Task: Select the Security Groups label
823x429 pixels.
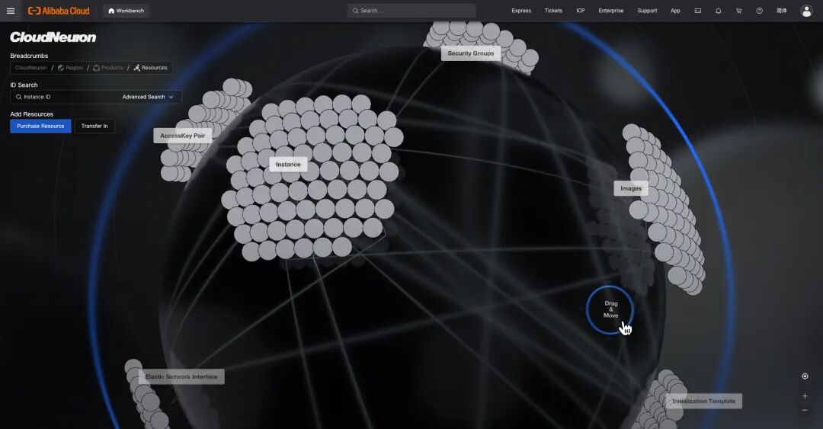Action: (471, 53)
